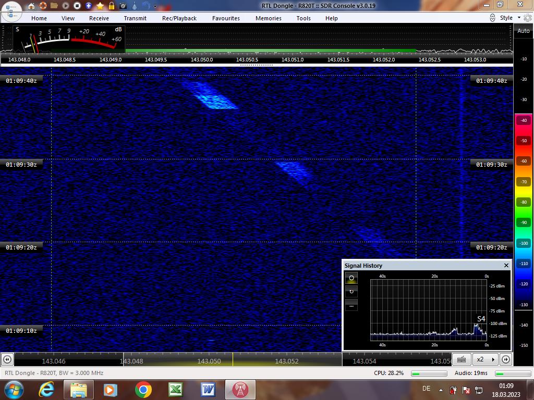Click the 01:09:30z left timestamp label

tap(21, 165)
